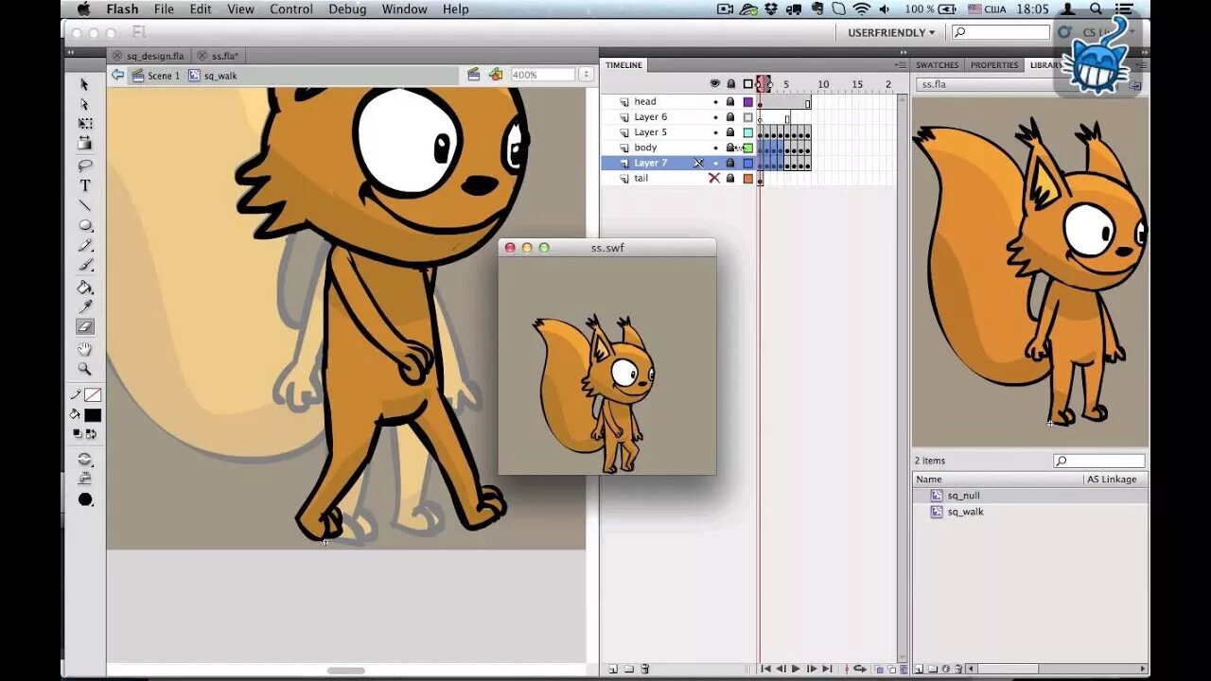Collapse the tools panel double-arrow
This screenshot has height=681, width=1211.
click(x=69, y=54)
